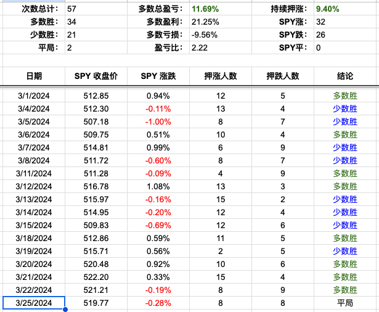Select the 盈亏比 value 2.22
Image resolution: width=379 pixels, height=312 pixels.
pos(221,47)
